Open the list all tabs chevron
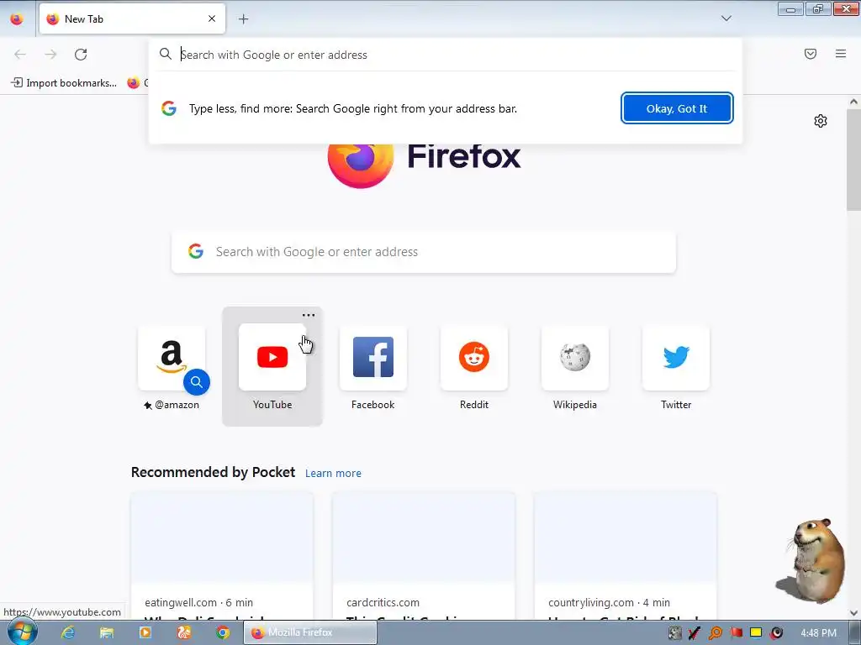861x645 pixels. 726,18
